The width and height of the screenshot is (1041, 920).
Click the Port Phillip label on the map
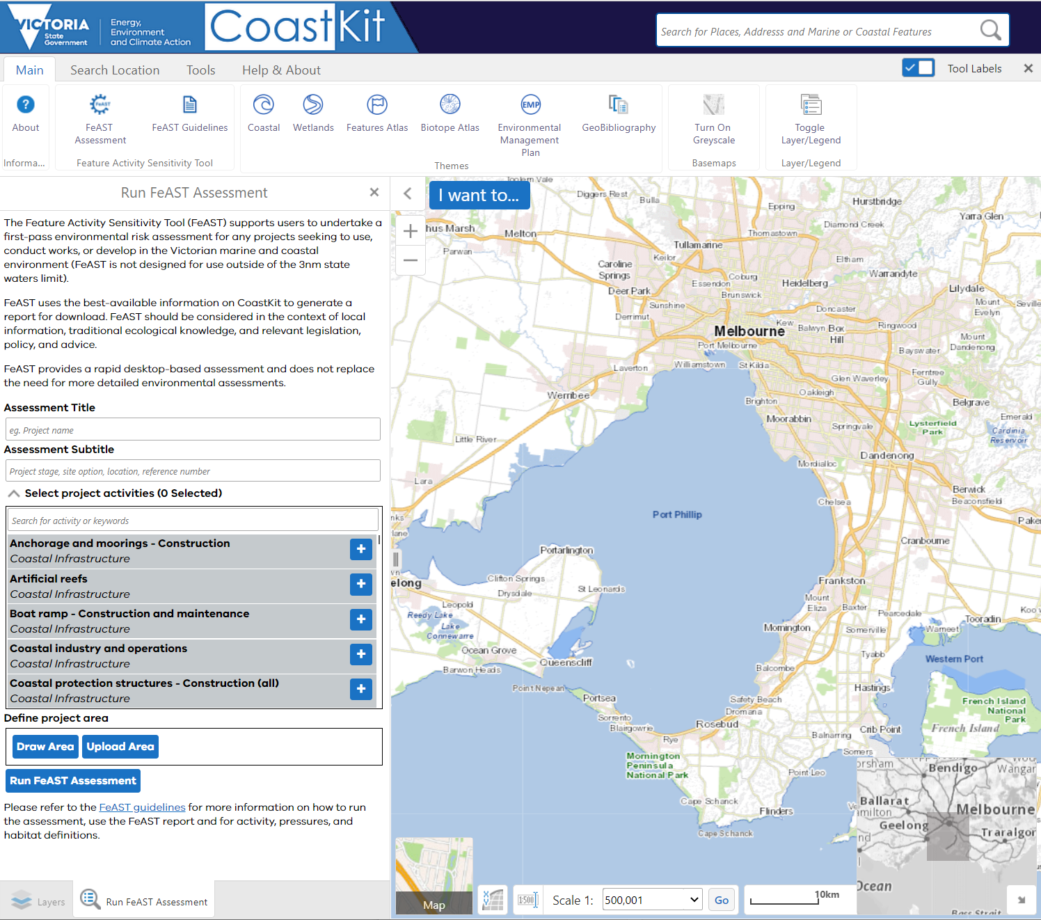tap(677, 515)
